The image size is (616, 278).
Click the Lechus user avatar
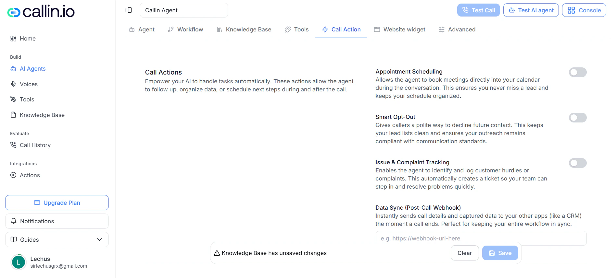(19, 262)
